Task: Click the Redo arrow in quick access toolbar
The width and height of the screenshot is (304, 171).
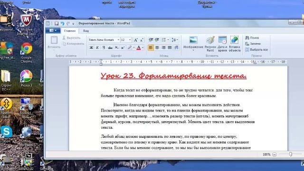Action: point(68,23)
